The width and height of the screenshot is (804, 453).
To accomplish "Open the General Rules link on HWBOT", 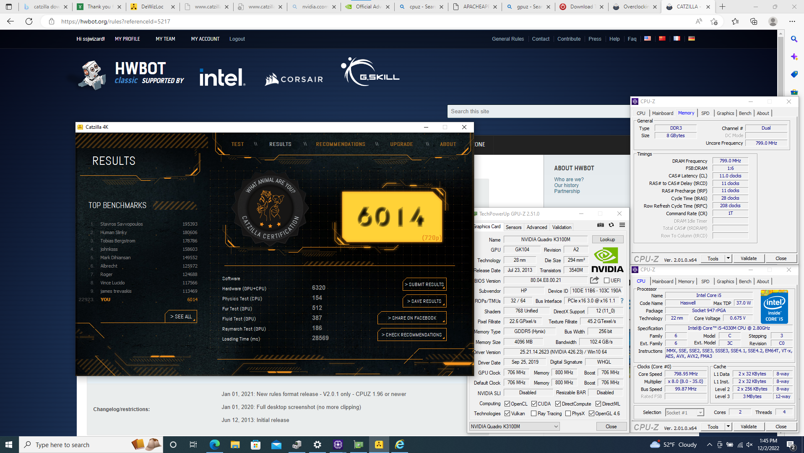I will (508, 39).
